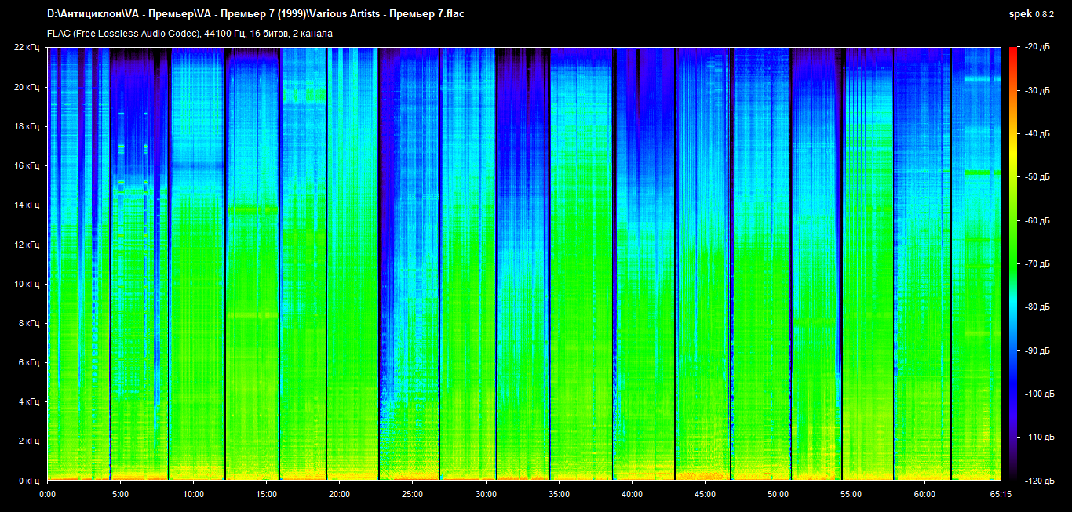This screenshot has height=512, width=1072.
Task: Click the 40:00 time axis label
Action: [632, 494]
